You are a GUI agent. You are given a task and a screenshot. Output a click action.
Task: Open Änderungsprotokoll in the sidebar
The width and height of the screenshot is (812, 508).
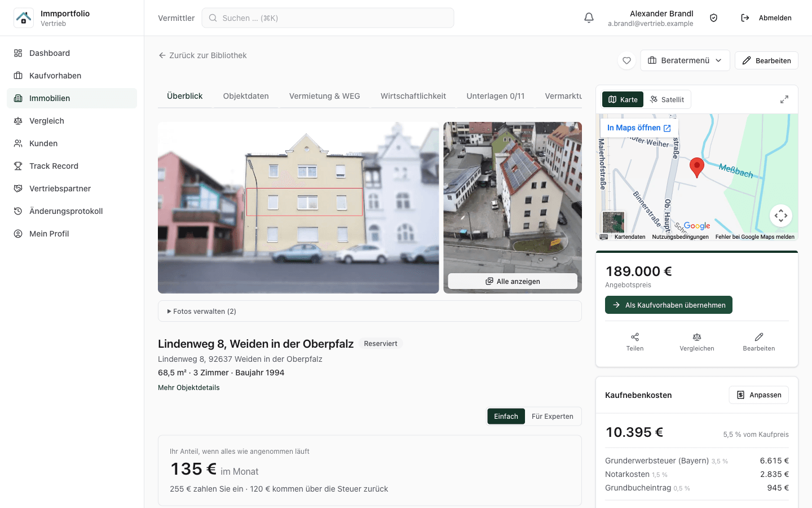[x=72, y=211]
